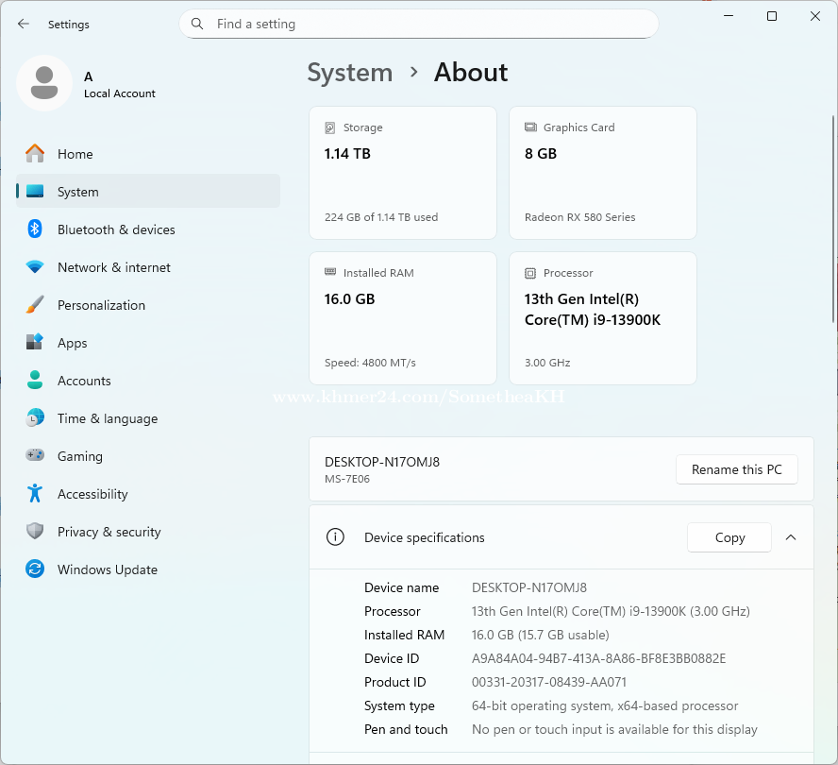Select the Accounts section
Viewport: 838px width, 765px height.
(x=84, y=381)
